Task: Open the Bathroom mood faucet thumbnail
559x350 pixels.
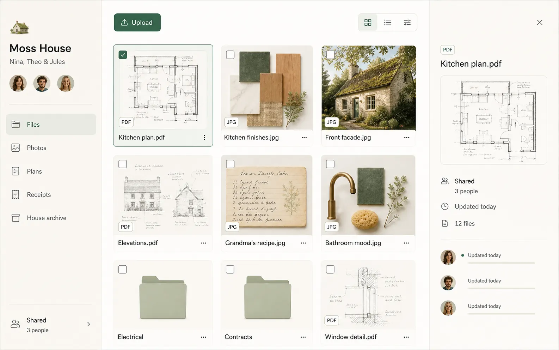Action: 368,195
